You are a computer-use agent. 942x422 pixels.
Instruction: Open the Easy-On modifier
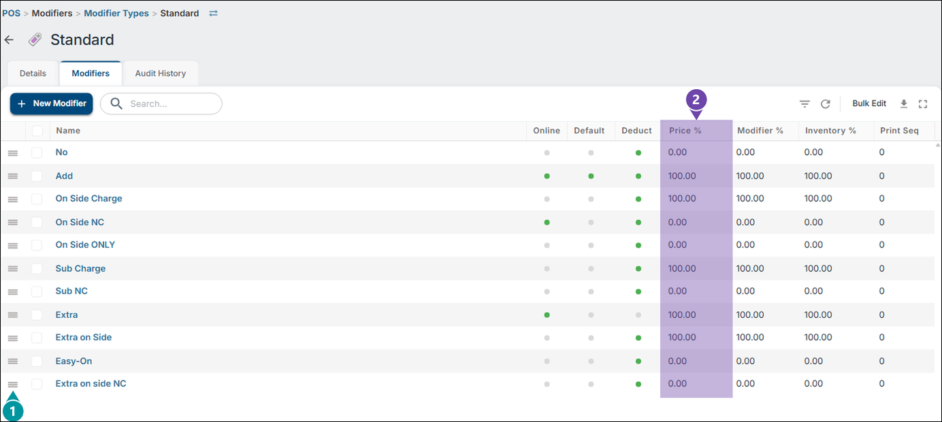tap(74, 361)
